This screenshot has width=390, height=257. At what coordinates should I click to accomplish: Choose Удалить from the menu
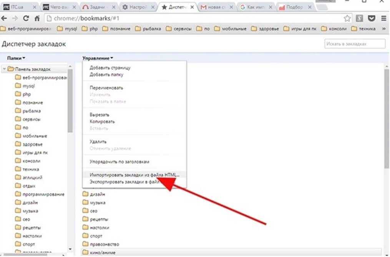click(x=134, y=142)
